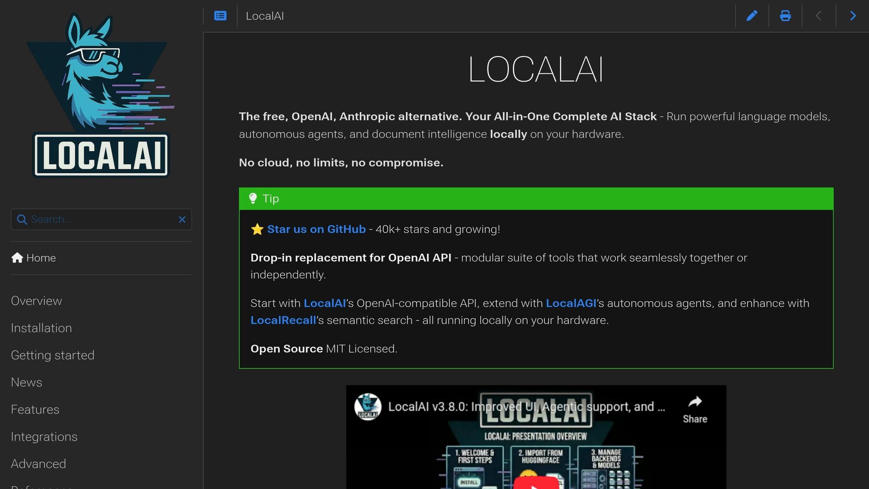Clear the search field with the X button
Image resolution: width=869 pixels, height=489 pixels.
click(x=182, y=219)
